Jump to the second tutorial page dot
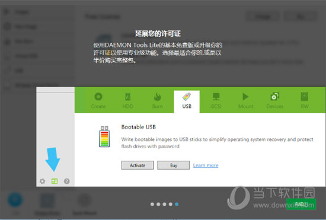The width and height of the screenshot is (326, 220). [x=158, y=204]
